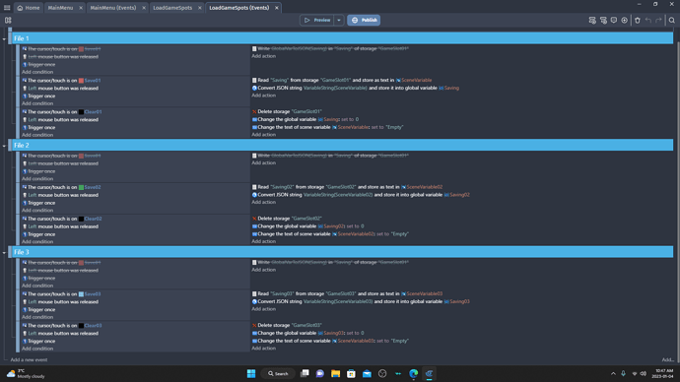Close the LoadGameSpots tab
The image size is (680, 382).
(x=200, y=8)
